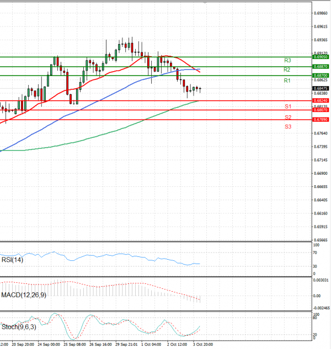Select the green 0.68870 price tag
331x349 pixels.
321,67
